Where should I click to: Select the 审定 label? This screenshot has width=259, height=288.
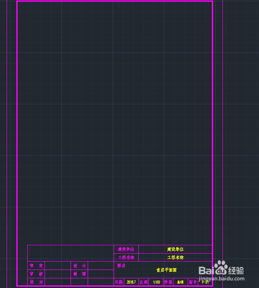(x=36, y=266)
